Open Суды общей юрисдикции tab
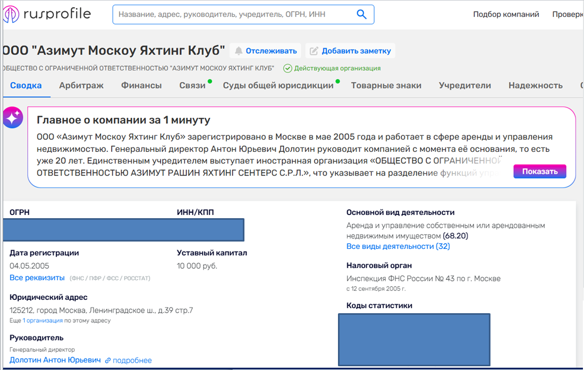The width and height of the screenshot is (584, 370). point(278,85)
